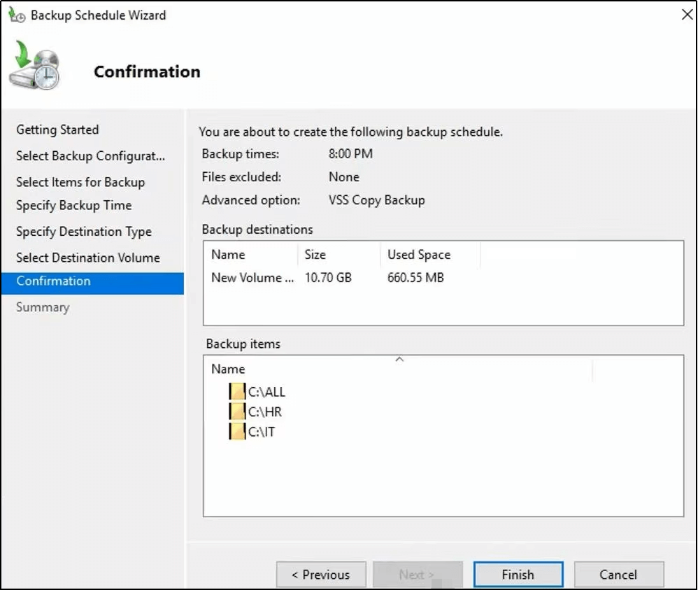Go to Select Backup Configuration step
This screenshot has width=698, height=590.
coord(90,155)
